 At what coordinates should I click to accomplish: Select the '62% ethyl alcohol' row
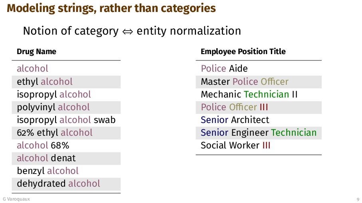[x=66, y=133]
